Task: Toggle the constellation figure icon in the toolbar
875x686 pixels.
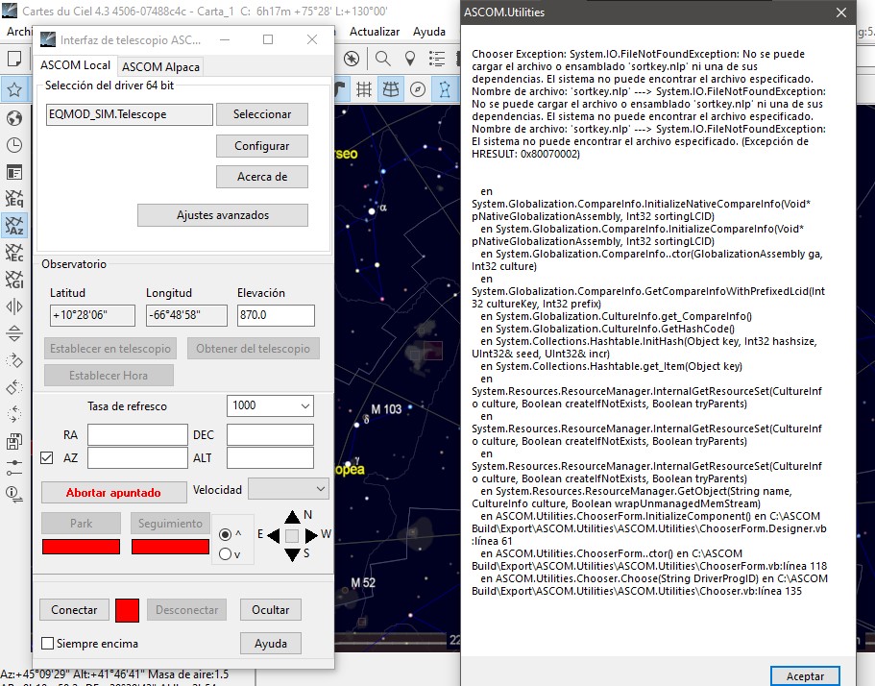Action: [445, 89]
